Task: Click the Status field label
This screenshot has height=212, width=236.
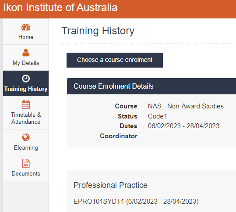Action: click(x=127, y=116)
